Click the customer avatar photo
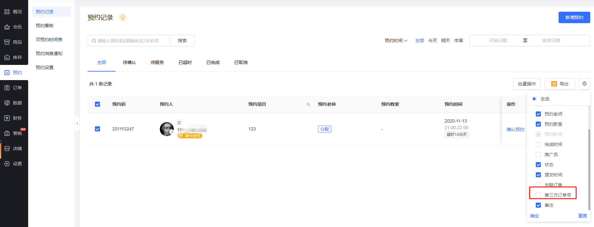The height and width of the screenshot is (227, 594). [x=167, y=129]
